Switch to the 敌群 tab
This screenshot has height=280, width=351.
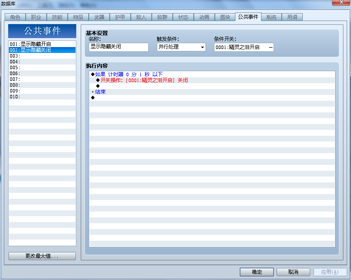tap(162, 17)
